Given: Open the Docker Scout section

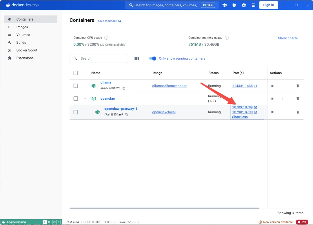Looking at the screenshot, I should point(30,50).
